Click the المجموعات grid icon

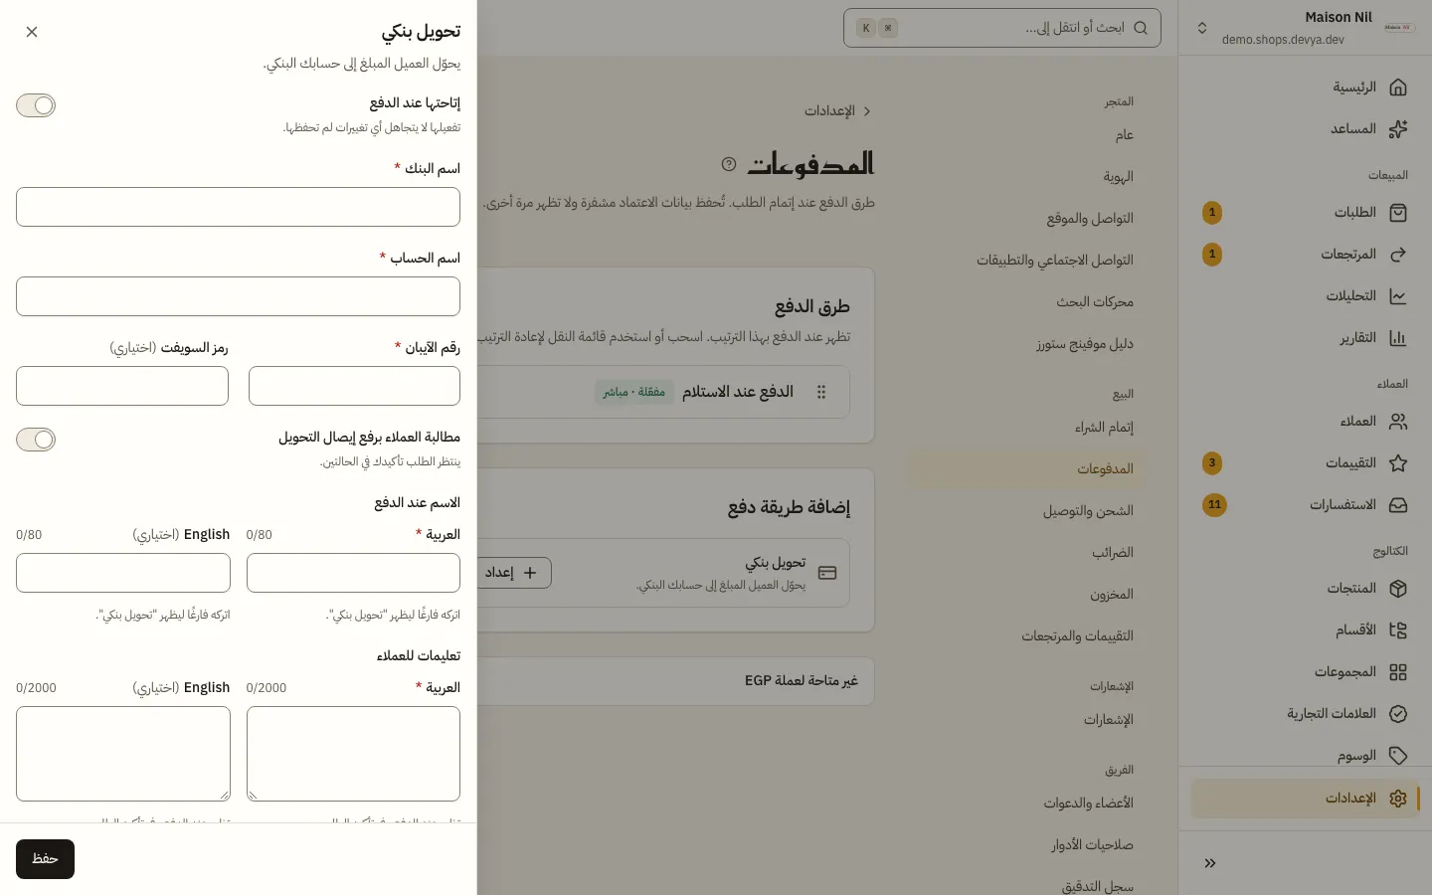1398,672
